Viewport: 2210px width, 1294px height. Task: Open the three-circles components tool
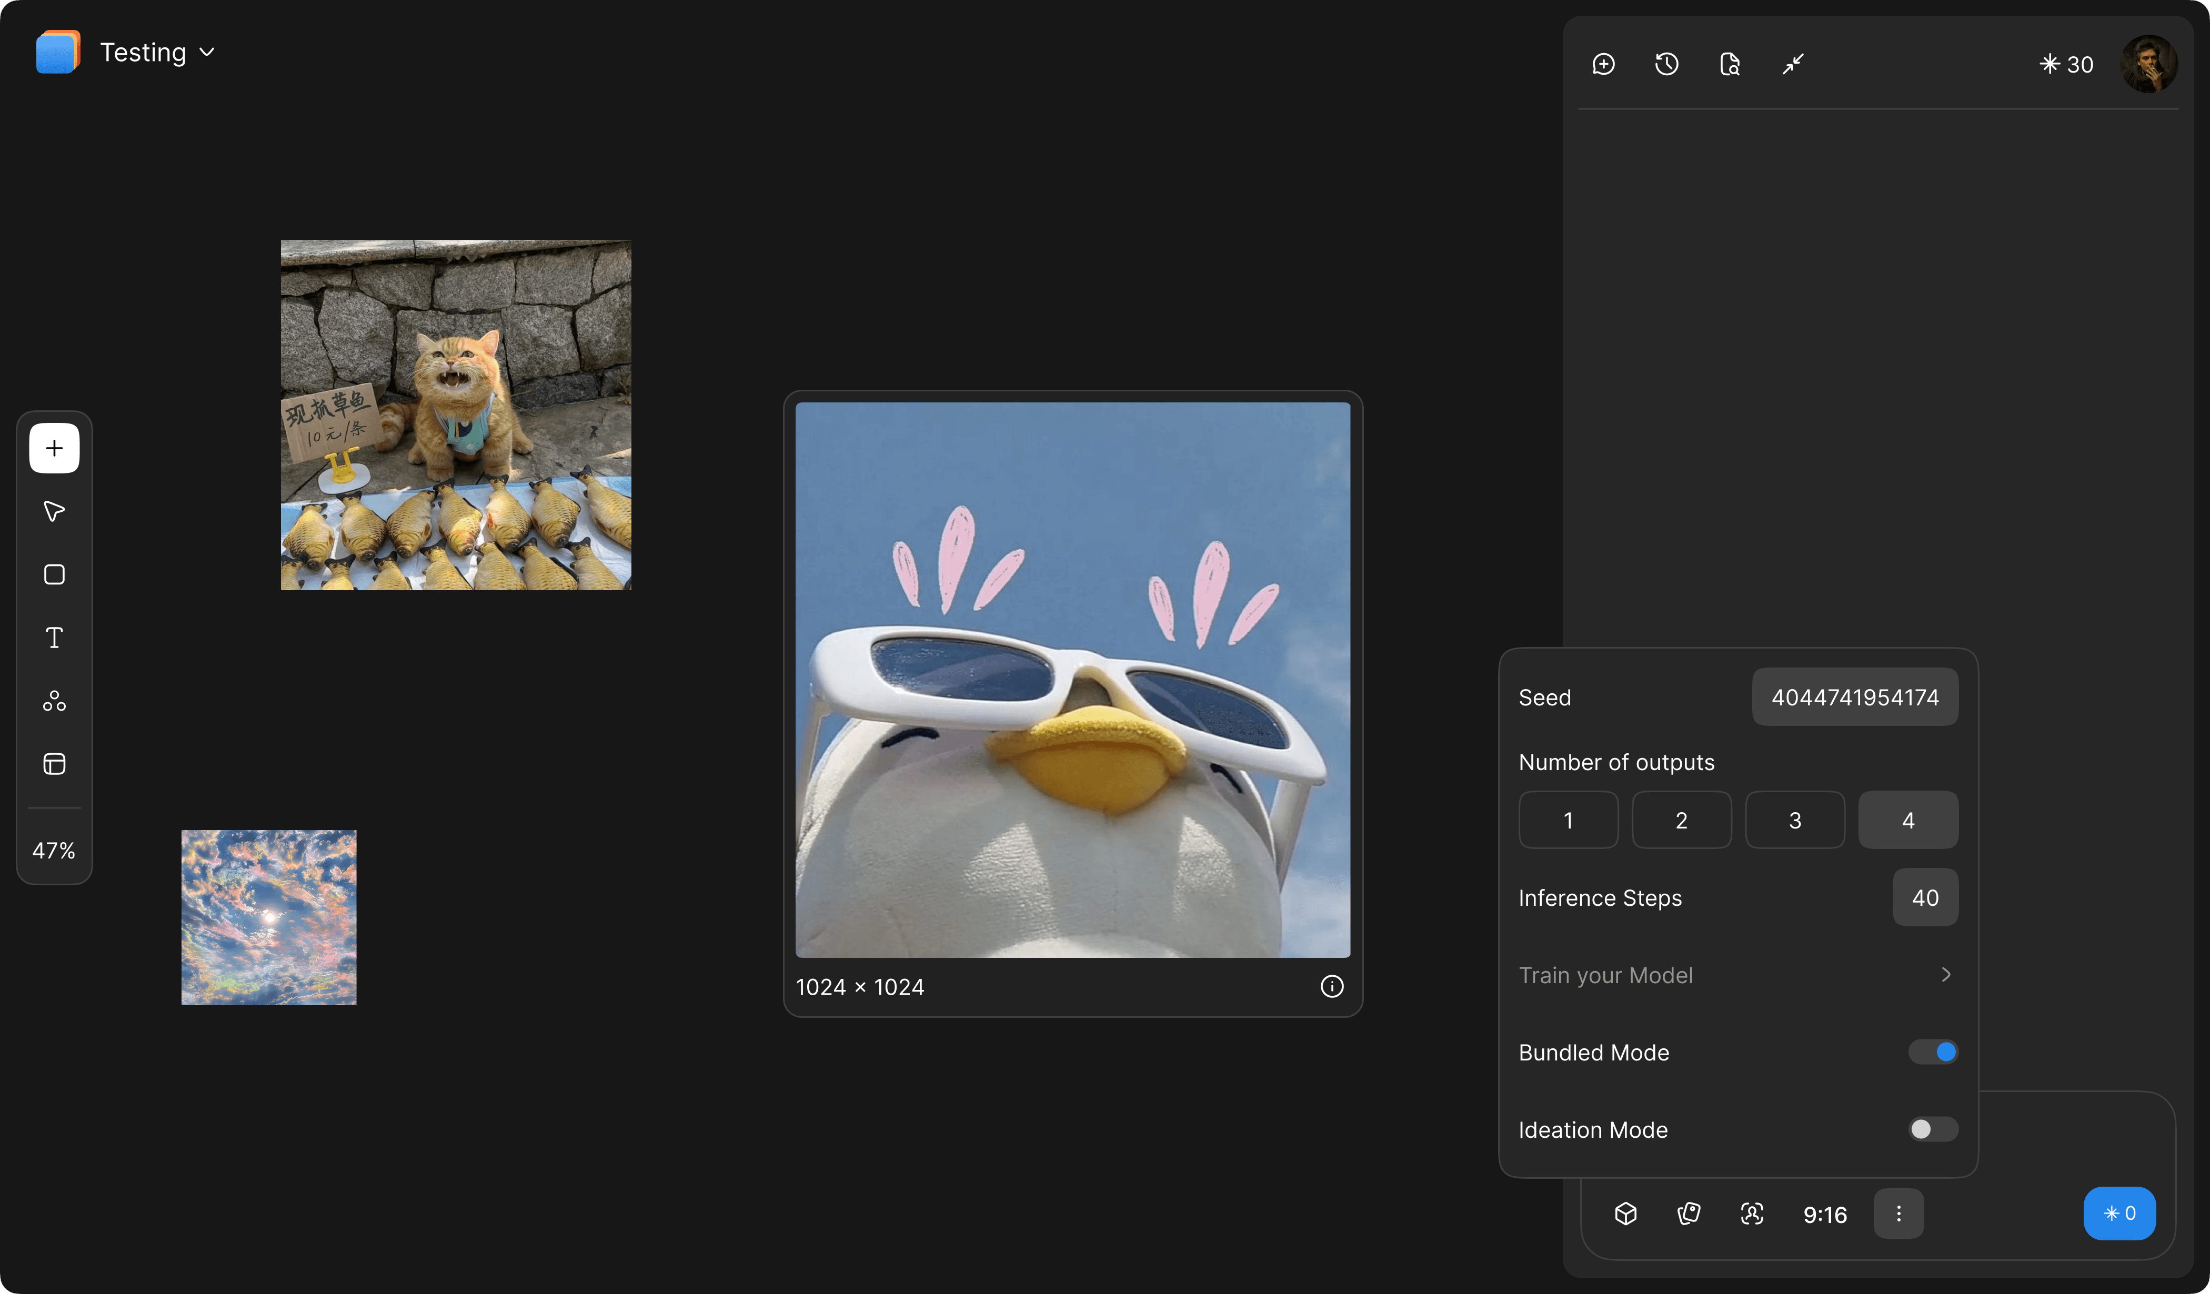pyautogui.click(x=54, y=701)
